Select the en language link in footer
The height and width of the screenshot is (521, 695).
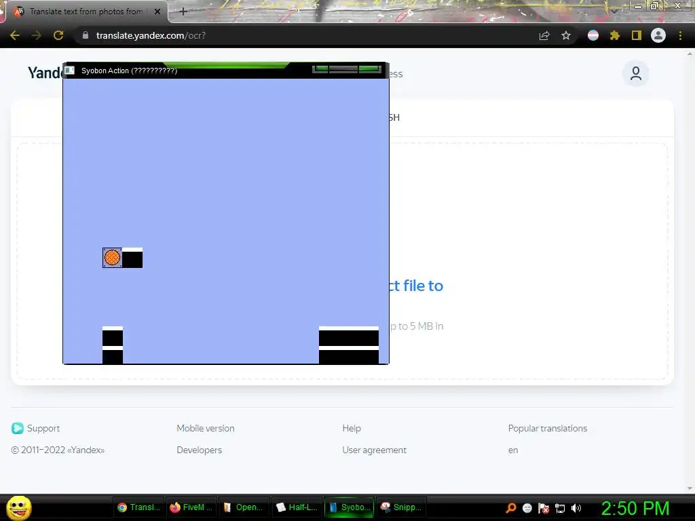tap(513, 450)
